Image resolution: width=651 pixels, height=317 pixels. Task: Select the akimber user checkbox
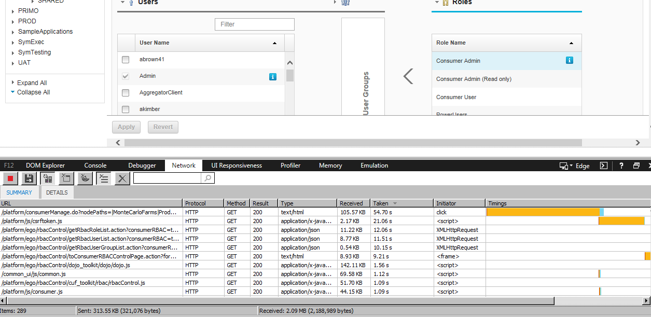(x=126, y=109)
